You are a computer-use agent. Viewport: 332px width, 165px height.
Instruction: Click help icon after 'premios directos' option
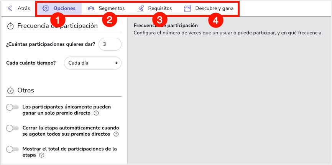(116, 134)
